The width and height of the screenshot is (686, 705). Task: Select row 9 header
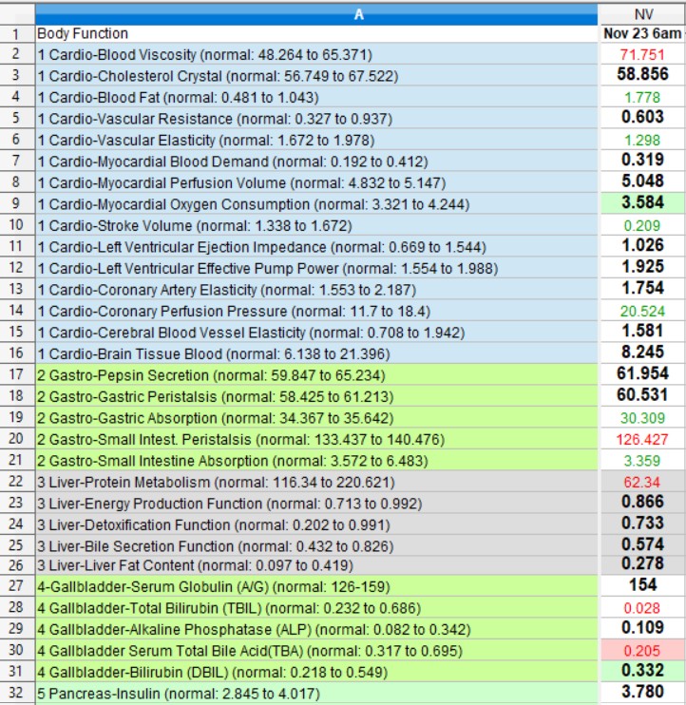pyautogui.click(x=17, y=203)
